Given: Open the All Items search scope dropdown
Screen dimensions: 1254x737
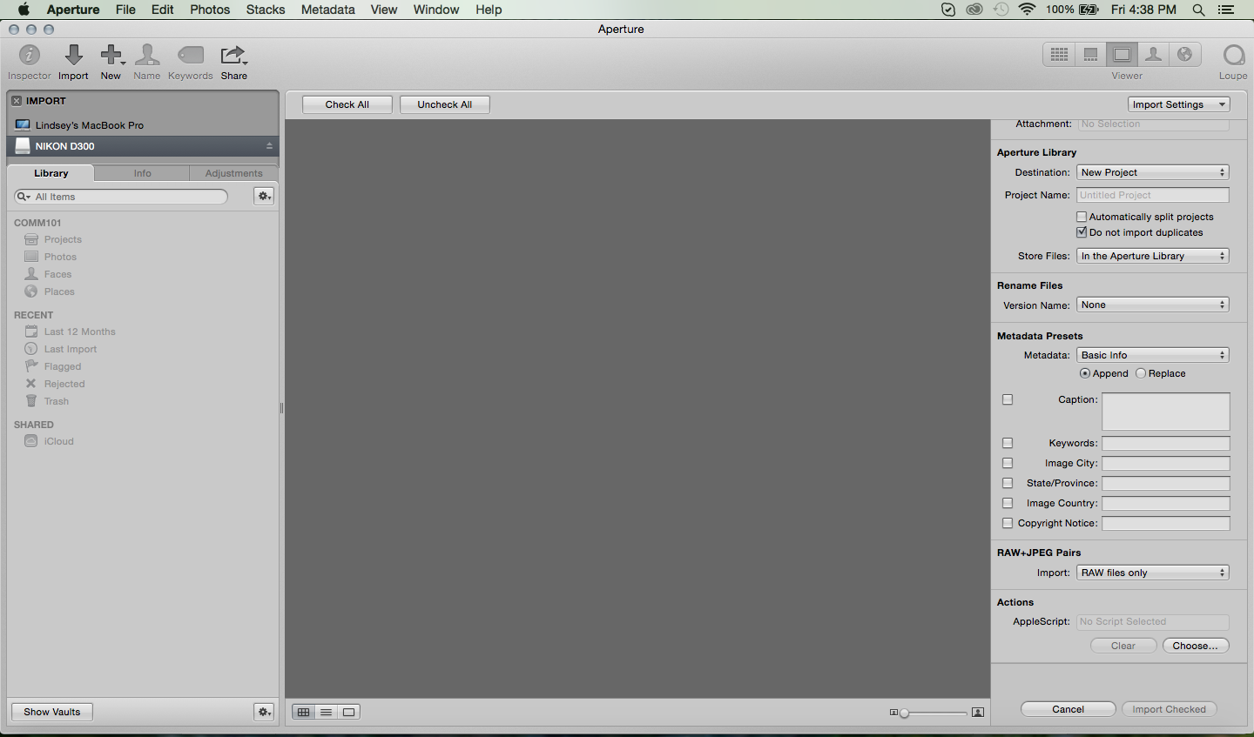Looking at the screenshot, I should [24, 197].
